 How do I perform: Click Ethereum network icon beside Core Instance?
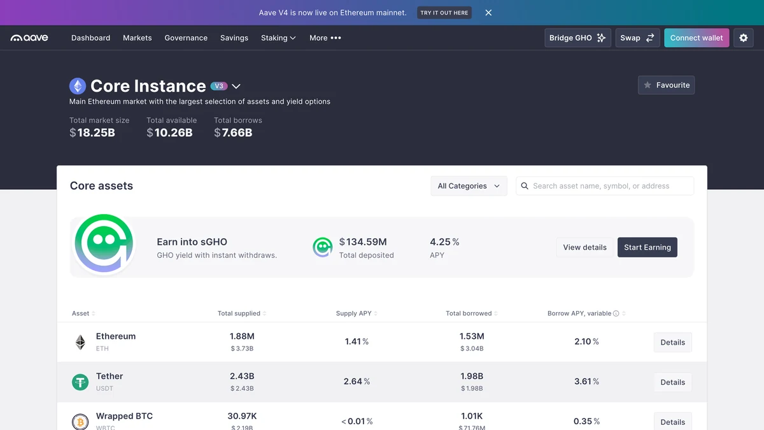coord(78,86)
